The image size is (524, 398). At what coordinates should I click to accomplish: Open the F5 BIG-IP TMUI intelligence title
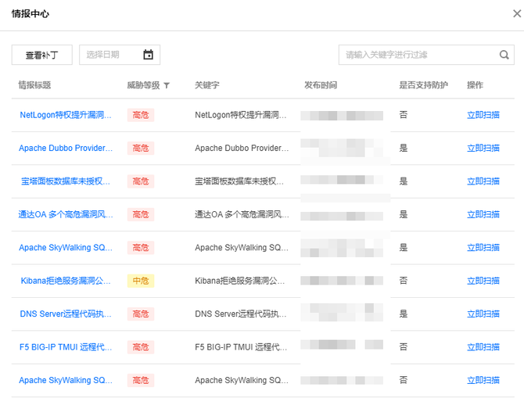click(x=66, y=347)
